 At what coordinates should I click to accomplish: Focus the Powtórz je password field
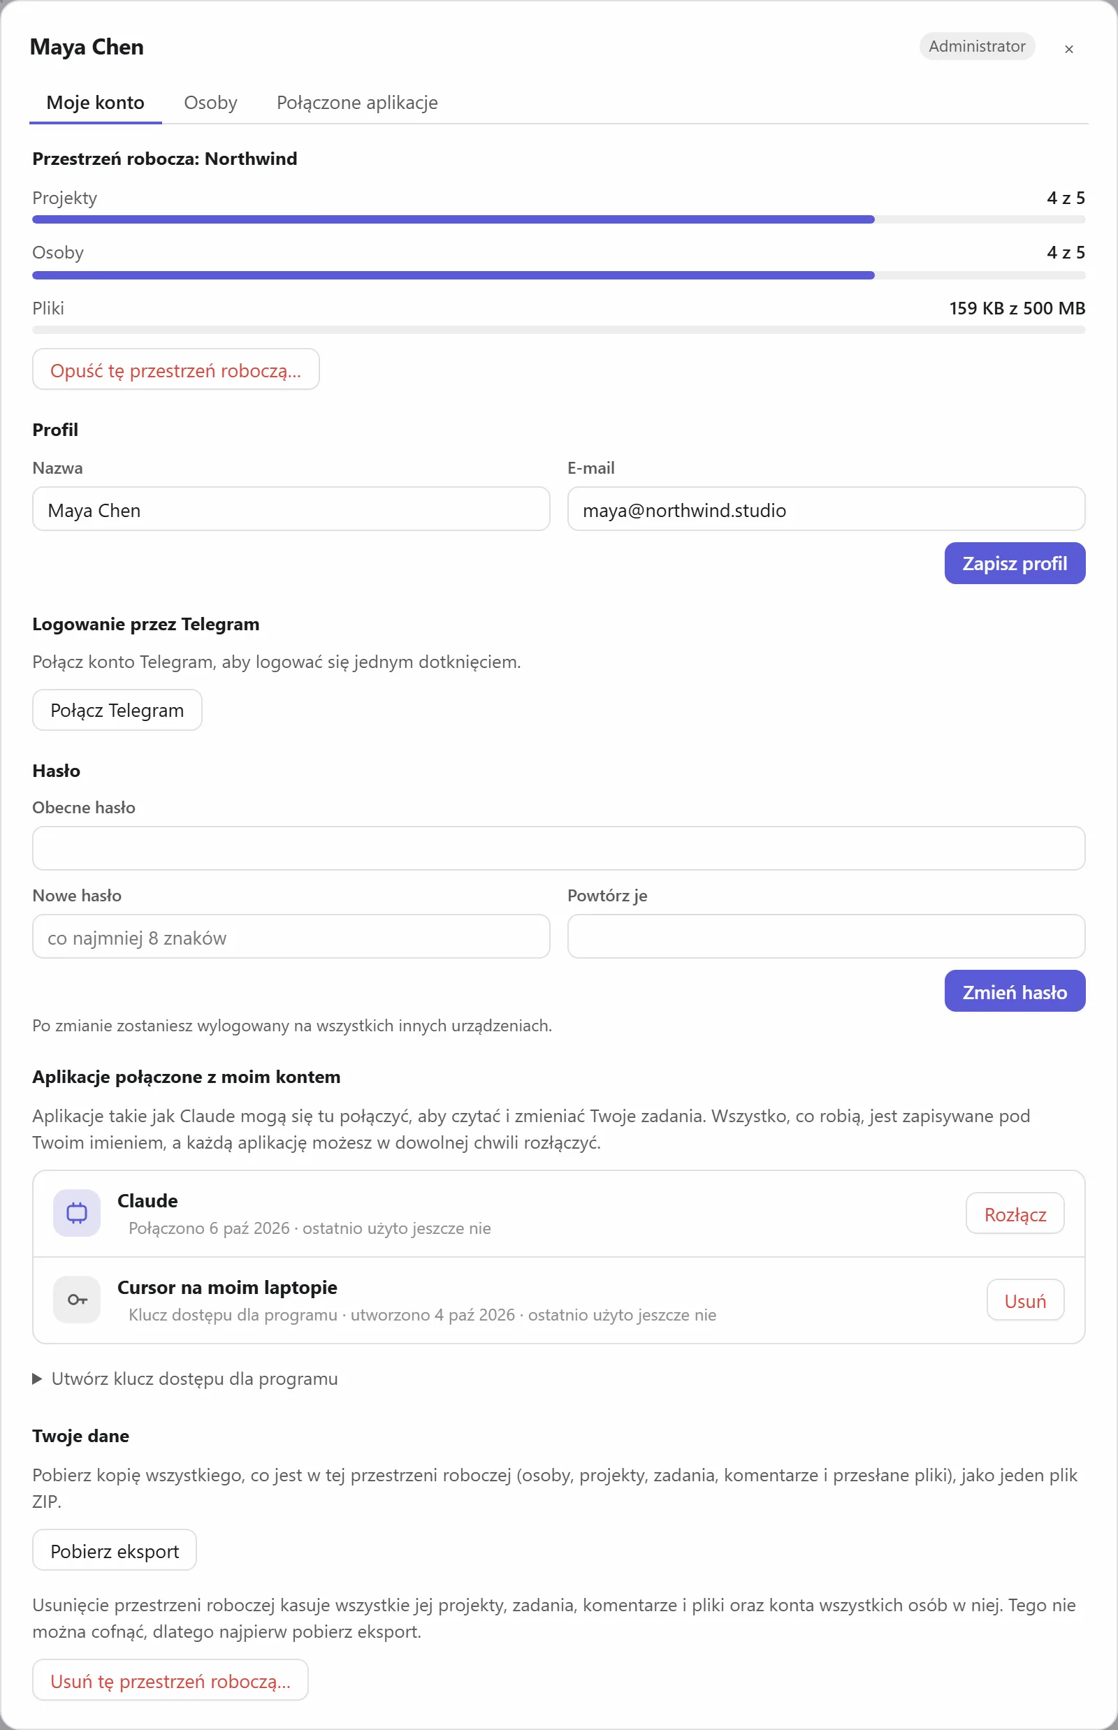point(826,936)
